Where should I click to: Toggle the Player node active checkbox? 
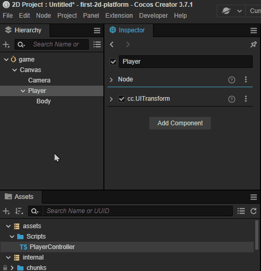[113, 62]
